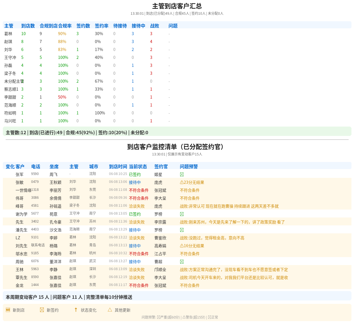Click the 23分无结果 warning in 张敏's row
The image size is (354, 333).
[x=192, y=182]
